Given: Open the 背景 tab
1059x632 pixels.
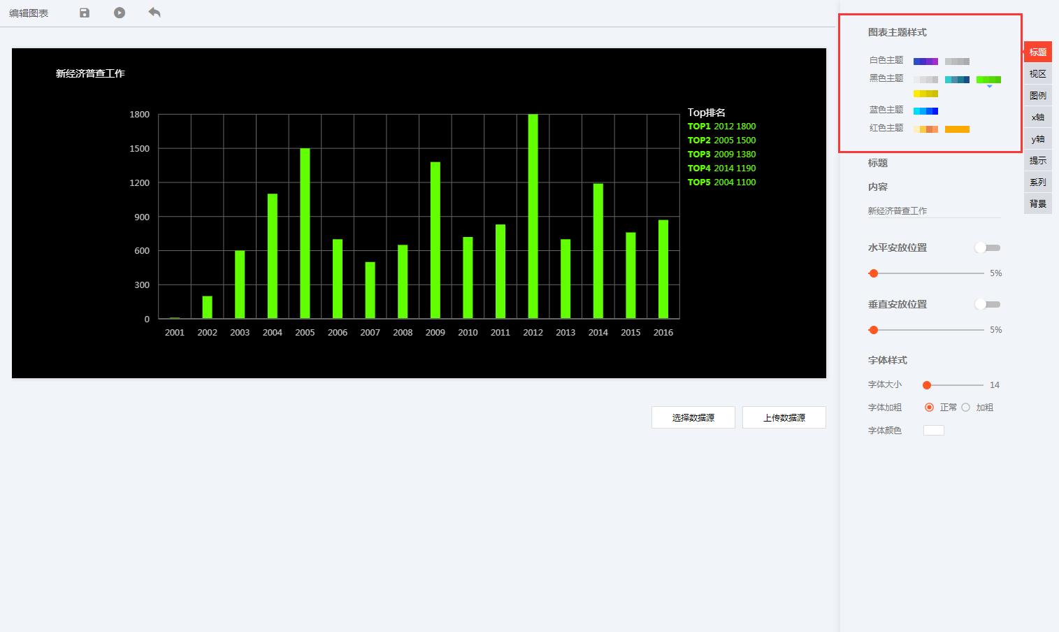Looking at the screenshot, I should (1038, 204).
